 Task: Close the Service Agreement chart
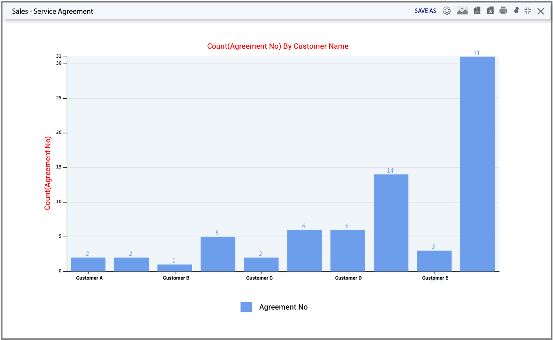541,11
